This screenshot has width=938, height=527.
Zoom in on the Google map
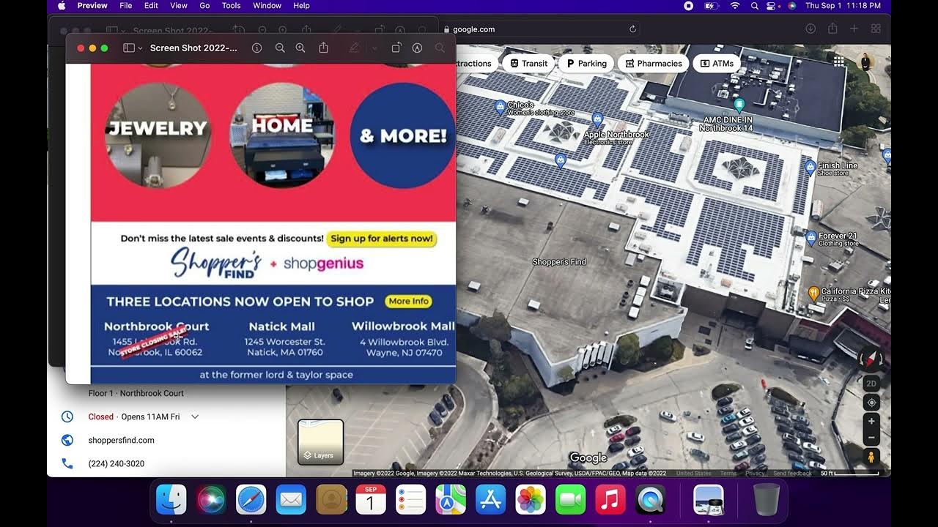[871, 422]
